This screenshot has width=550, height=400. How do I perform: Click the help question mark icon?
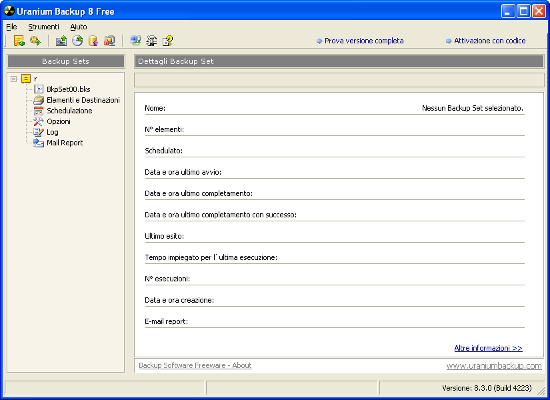167,41
